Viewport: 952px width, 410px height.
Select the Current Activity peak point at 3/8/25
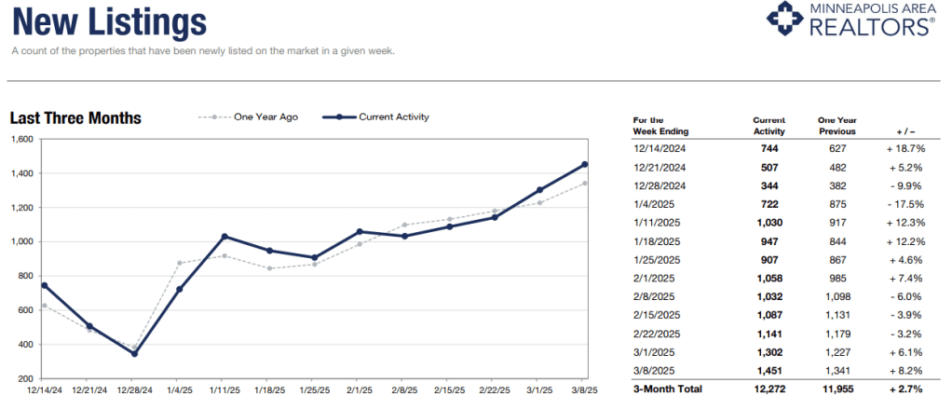click(585, 164)
